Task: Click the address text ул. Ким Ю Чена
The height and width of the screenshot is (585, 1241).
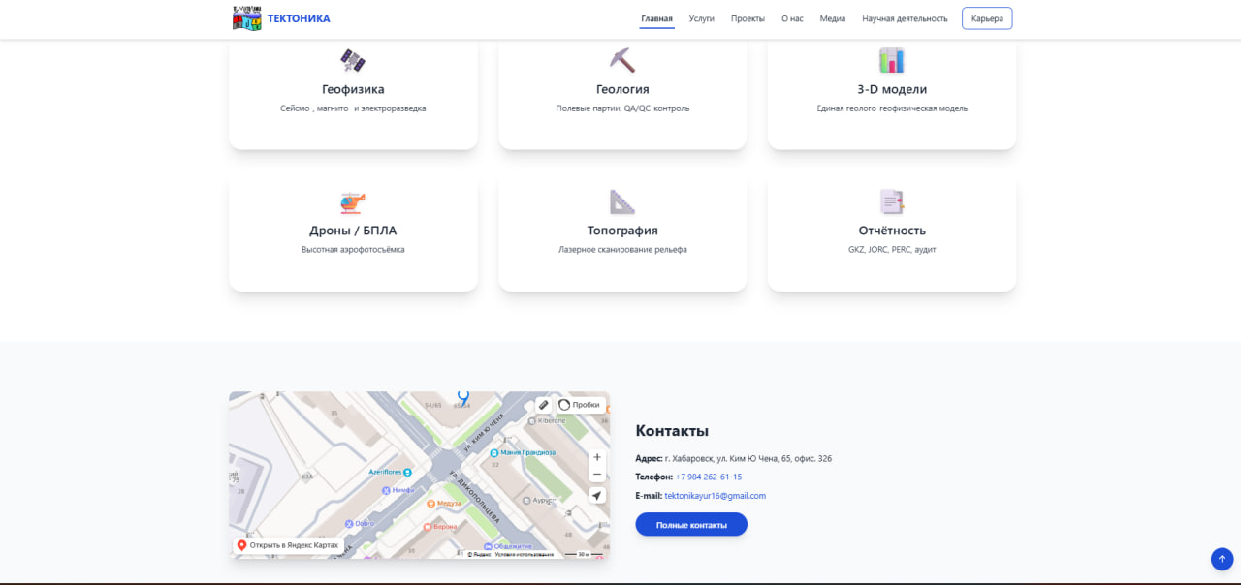Action: [758, 458]
